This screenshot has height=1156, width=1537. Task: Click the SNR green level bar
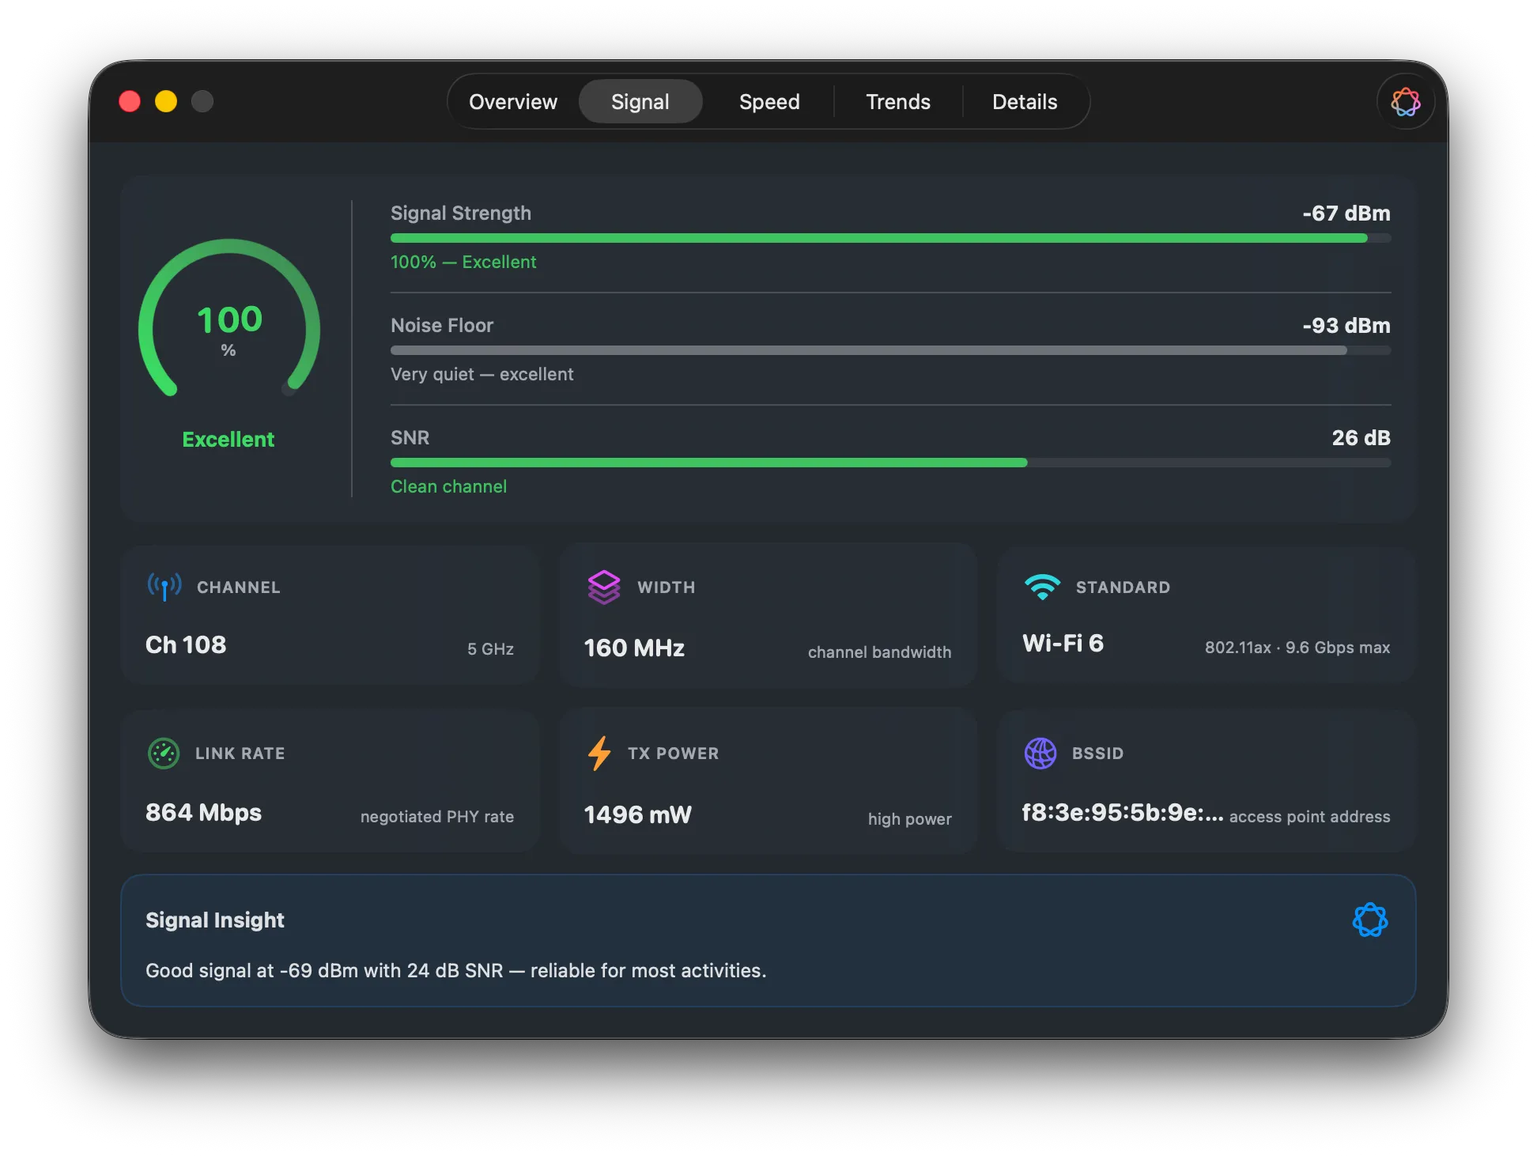point(708,463)
